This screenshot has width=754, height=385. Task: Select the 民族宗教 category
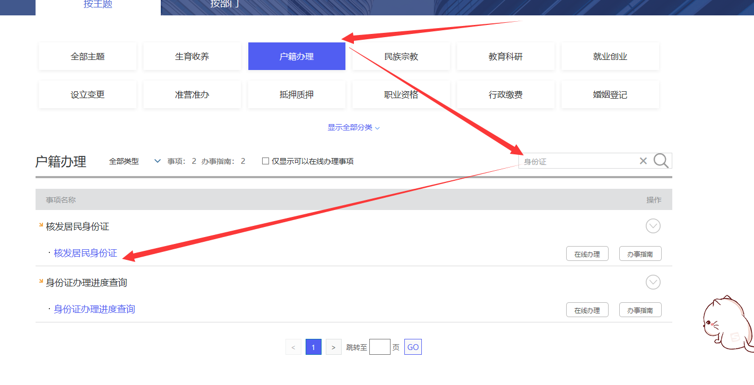[x=401, y=56]
